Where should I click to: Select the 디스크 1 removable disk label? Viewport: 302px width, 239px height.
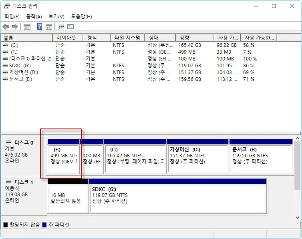[24, 195]
